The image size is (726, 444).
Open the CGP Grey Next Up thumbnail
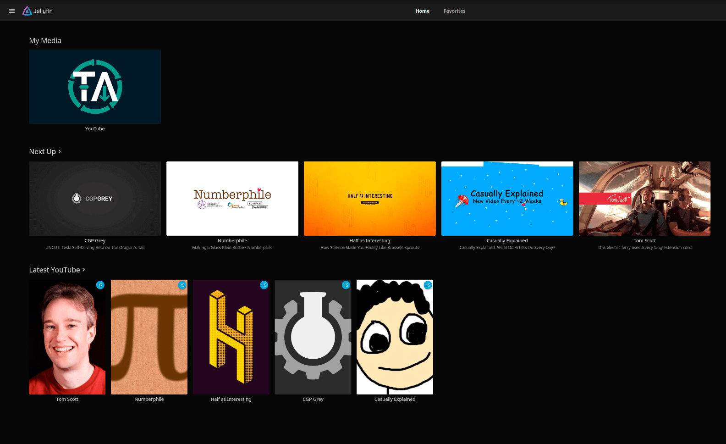tap(95, 199)
